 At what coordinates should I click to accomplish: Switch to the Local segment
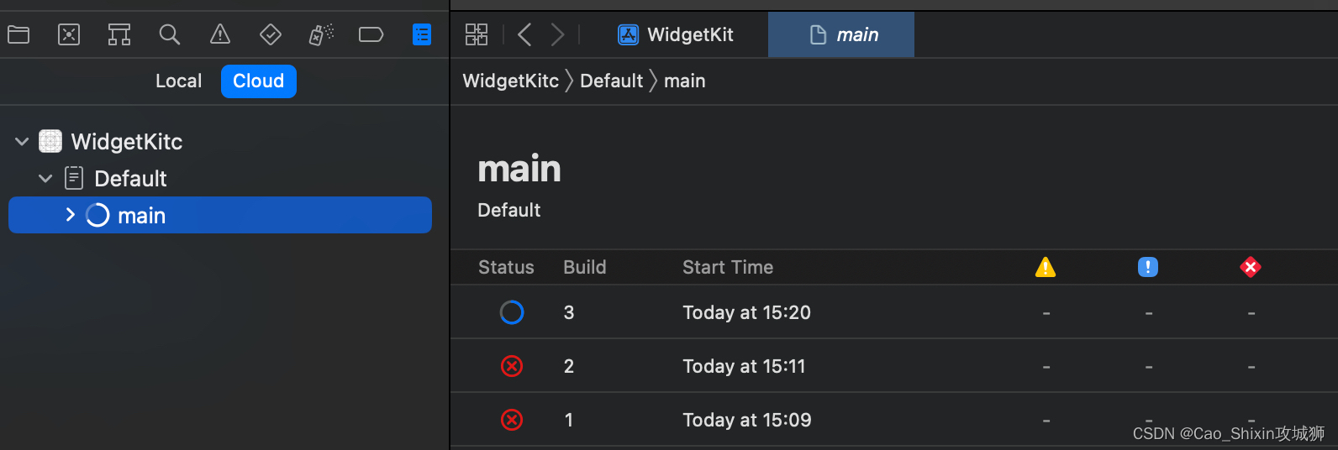click(178, 81)
